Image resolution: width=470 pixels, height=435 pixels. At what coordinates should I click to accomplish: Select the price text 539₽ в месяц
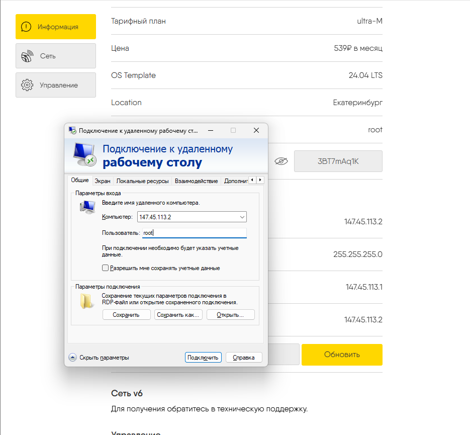coord(358,48)
